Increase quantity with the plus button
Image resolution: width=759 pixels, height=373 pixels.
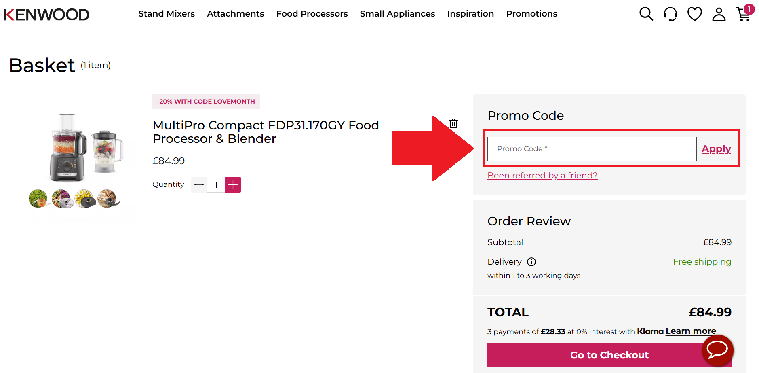coord(233,184)
